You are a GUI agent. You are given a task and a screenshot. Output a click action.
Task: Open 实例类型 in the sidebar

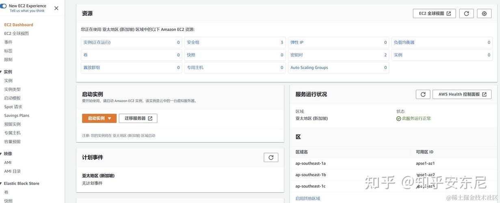click(12, 89)
